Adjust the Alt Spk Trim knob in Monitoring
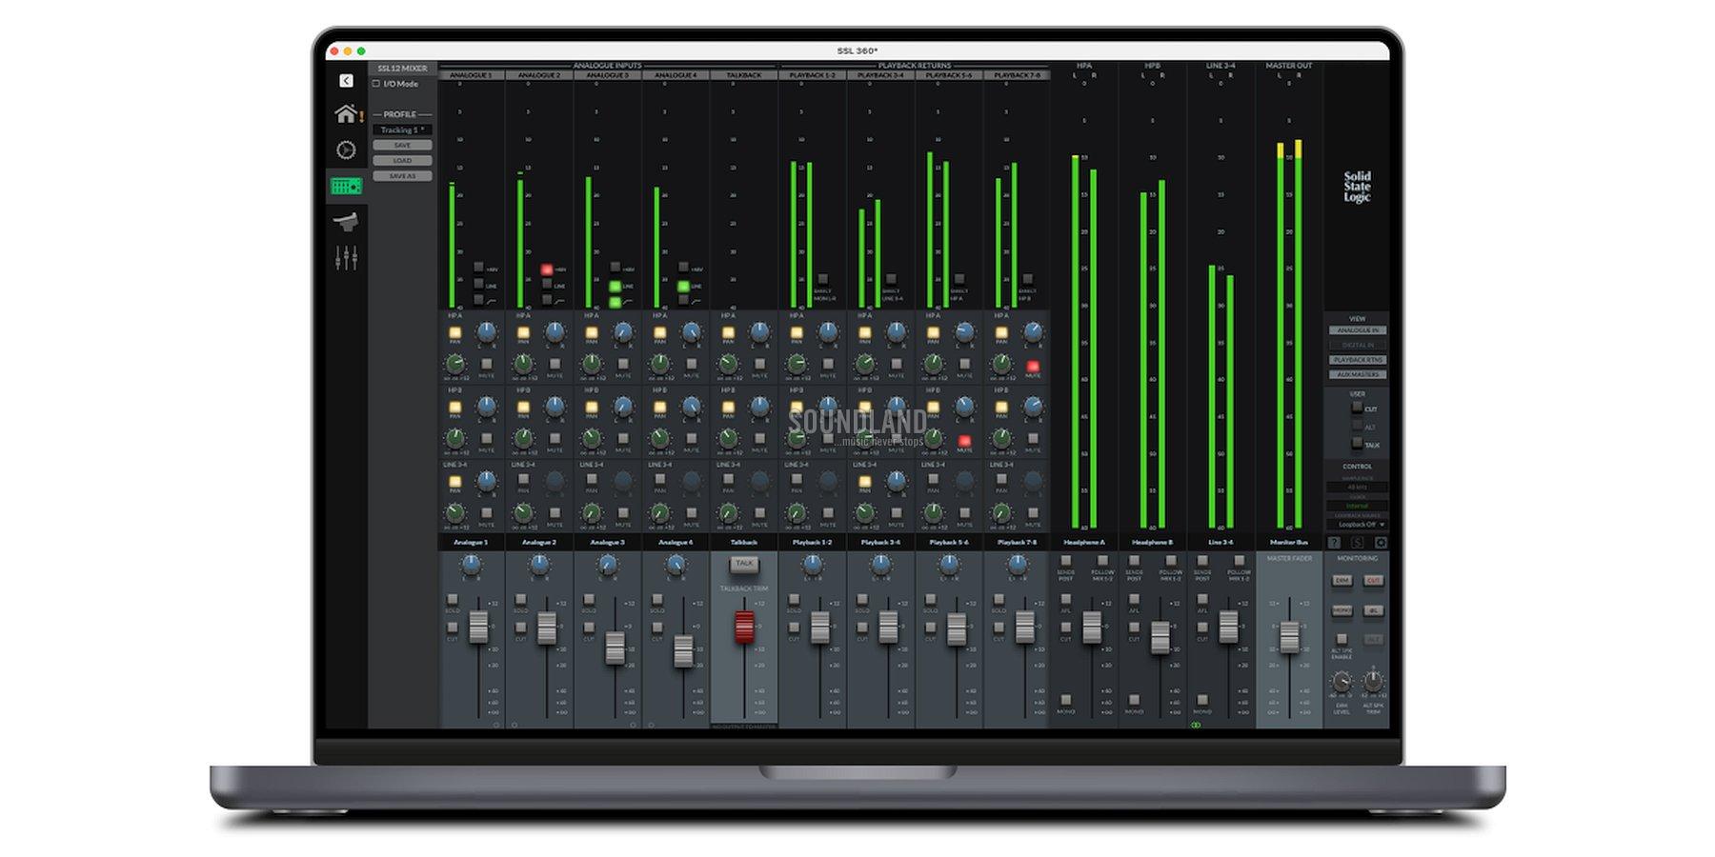 [1373, 682]
